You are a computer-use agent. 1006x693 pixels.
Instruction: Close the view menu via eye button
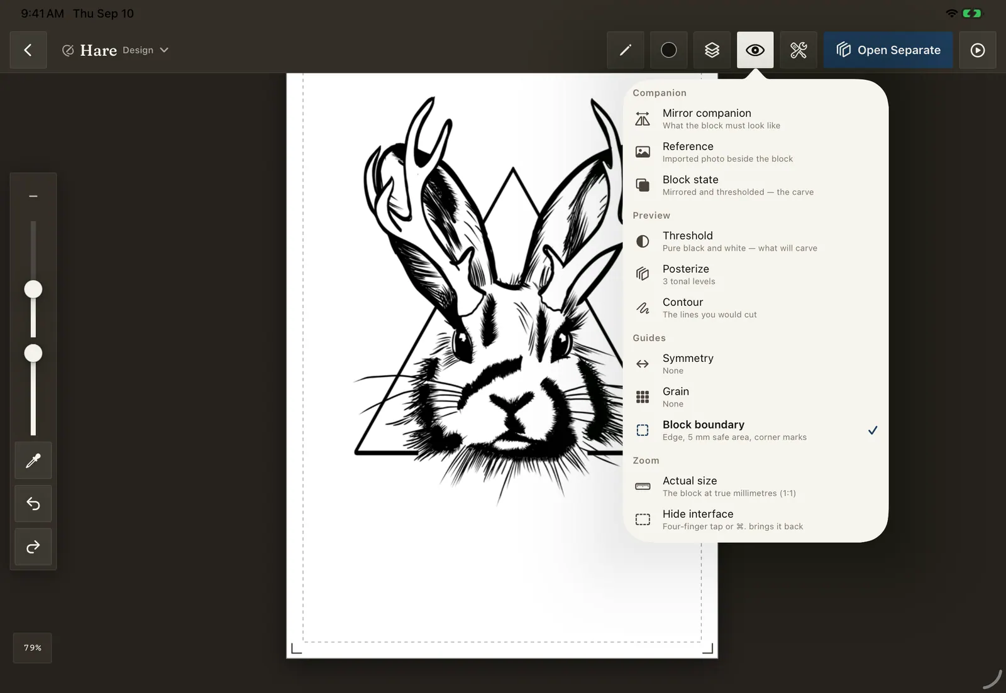pyautogui.click(x=755, y=50)
